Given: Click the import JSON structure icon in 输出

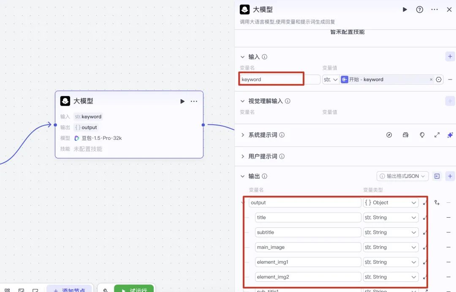Looking at the screenshot, I should click(x=437, y=176).
